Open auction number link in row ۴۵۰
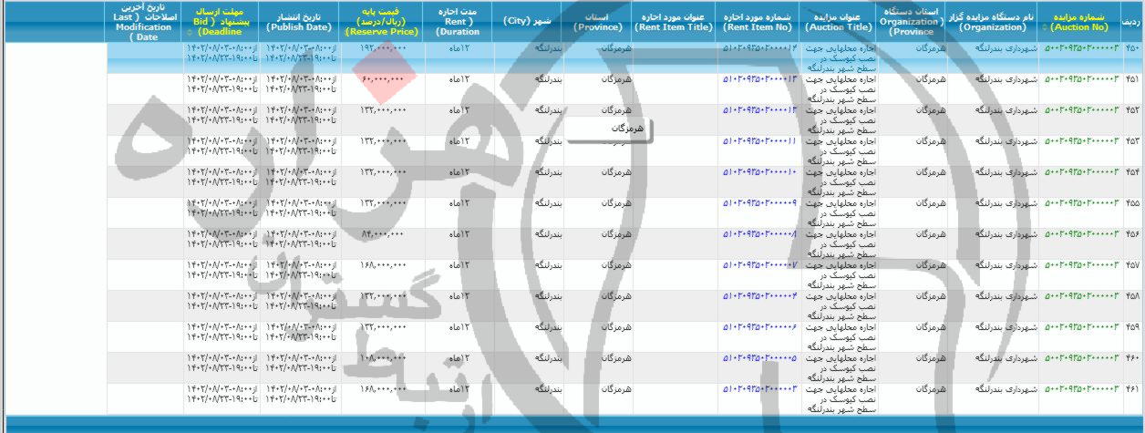The height and width of the screenshot is (433, 1145). pyautogui.click(x=1081, y=49)
